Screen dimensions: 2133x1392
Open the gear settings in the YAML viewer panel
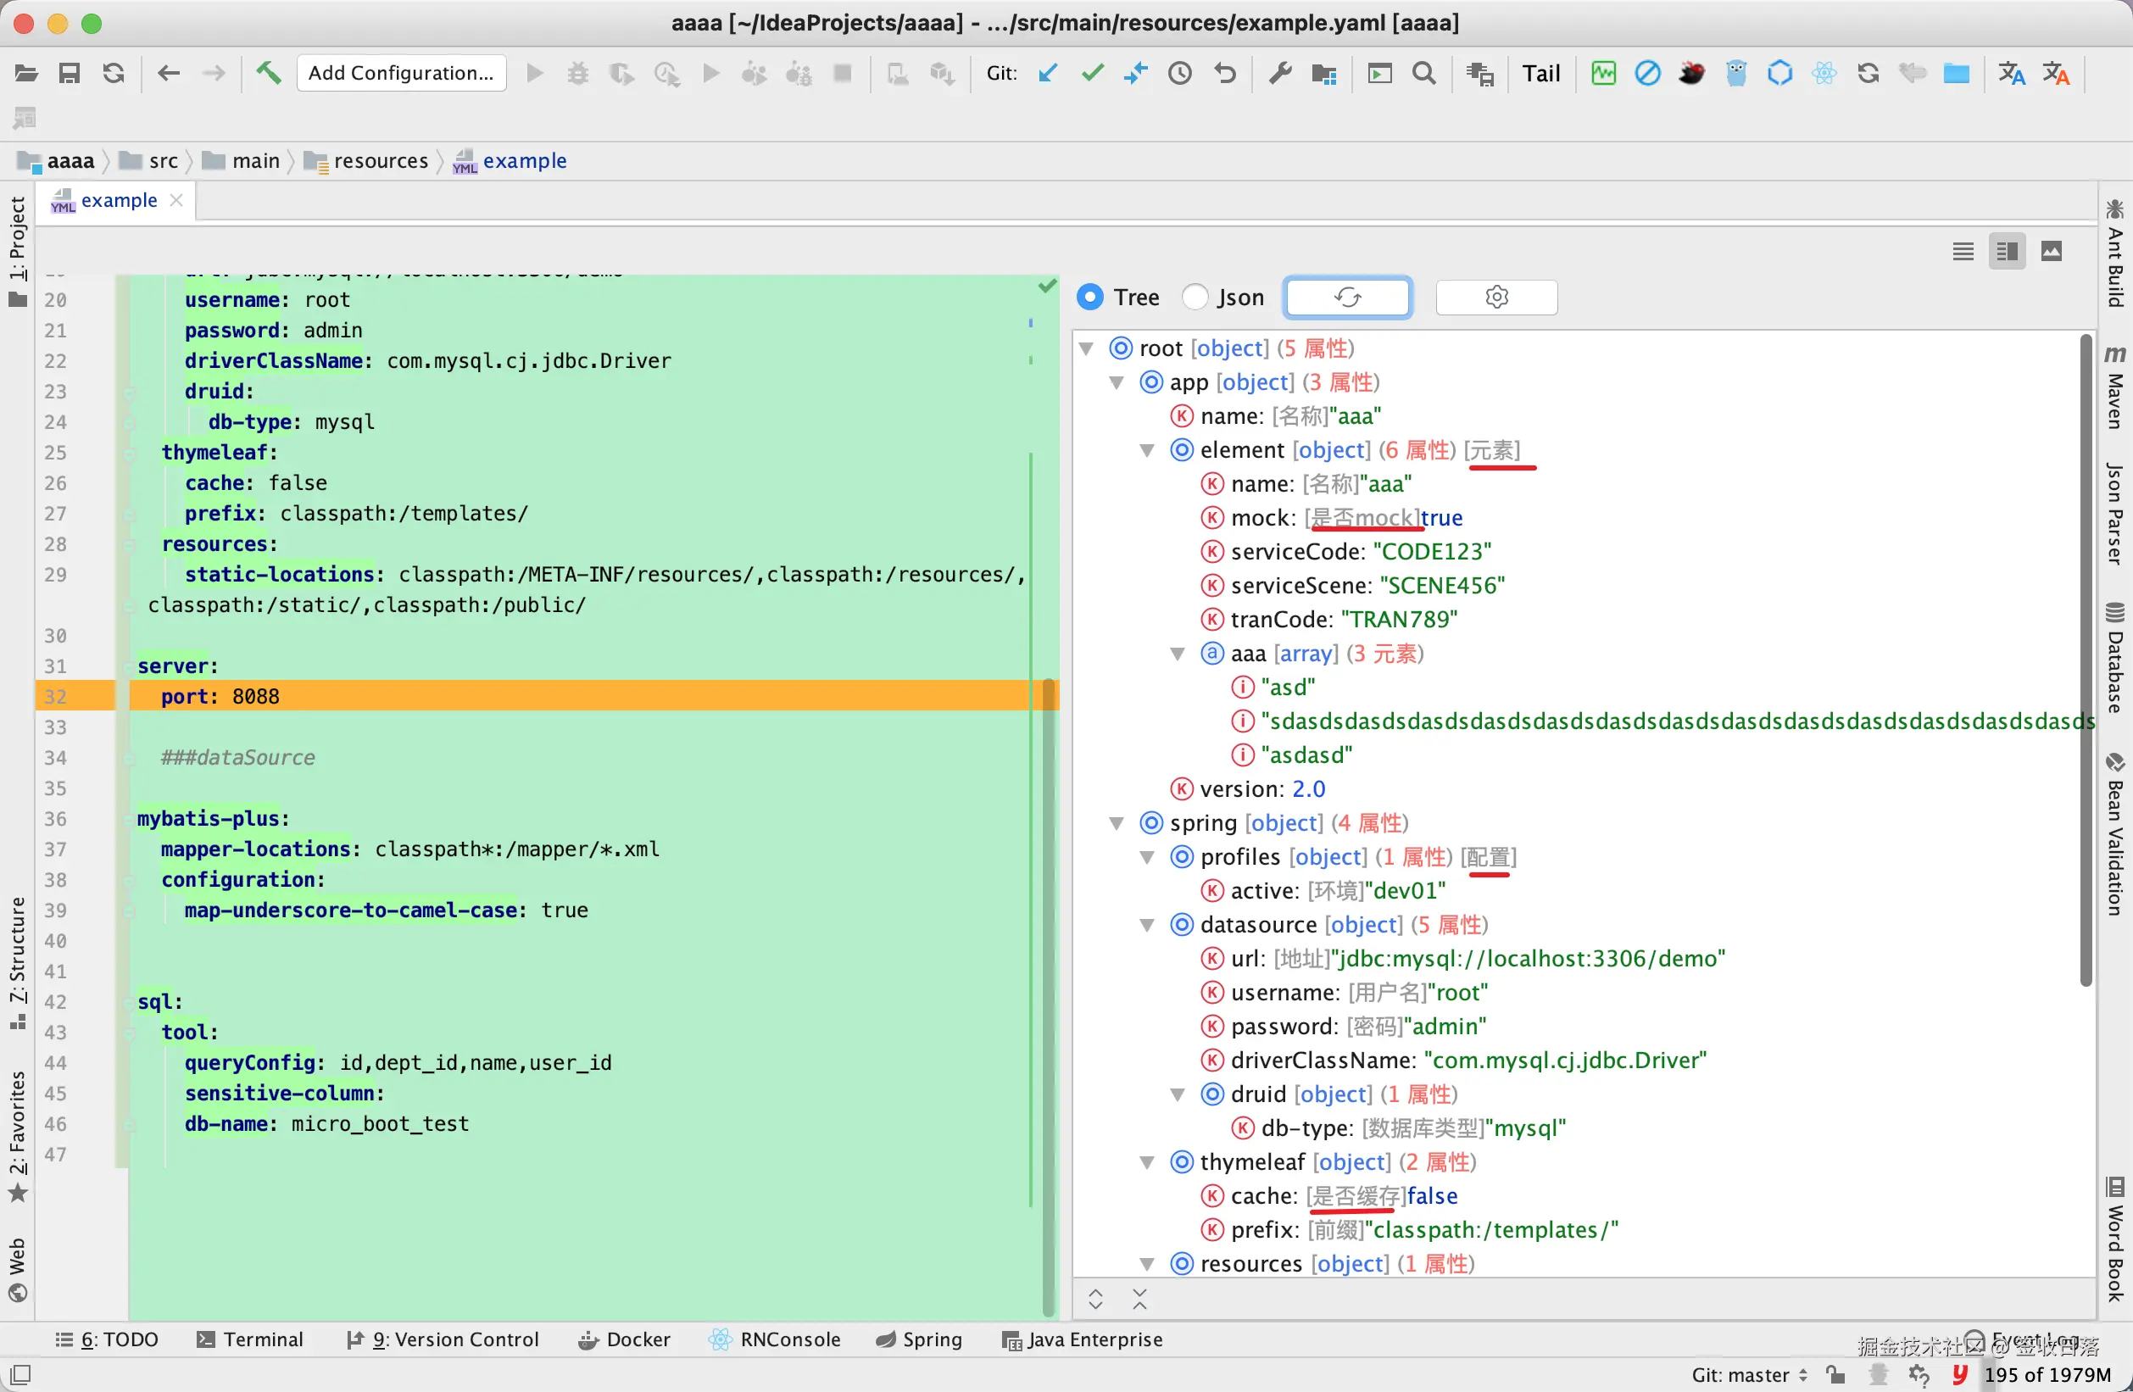point(1496,297)
